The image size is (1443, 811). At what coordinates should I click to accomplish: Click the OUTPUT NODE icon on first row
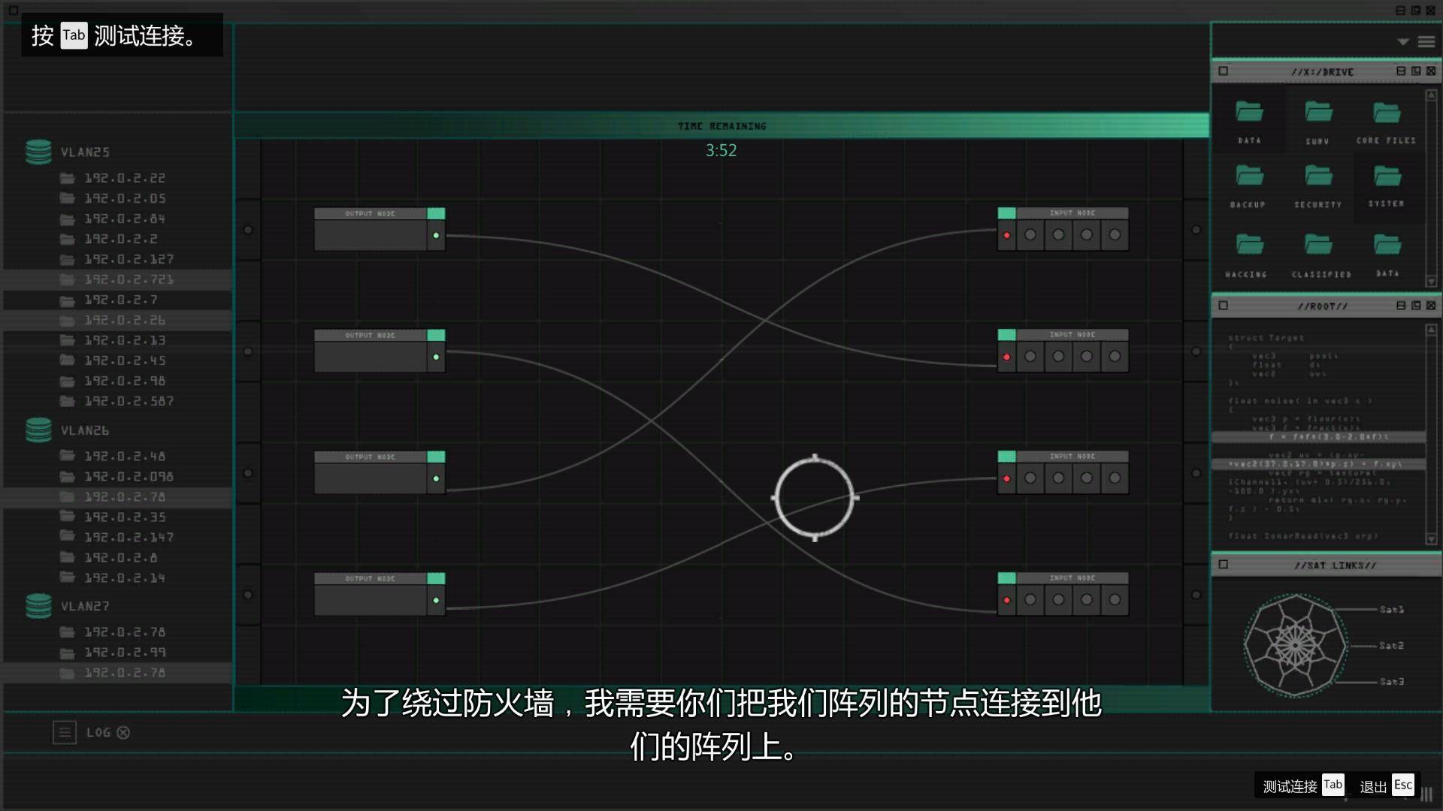pyautogui.click(x=436, y=213)
